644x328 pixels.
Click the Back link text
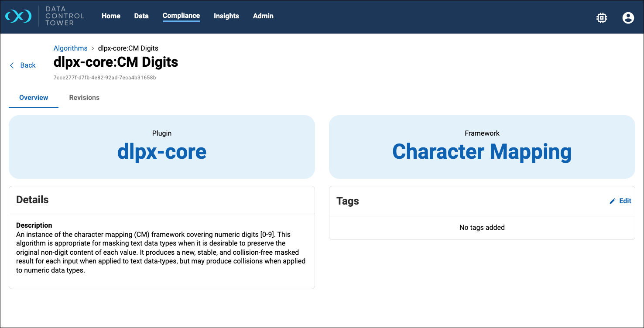click(x=28, y=65)
